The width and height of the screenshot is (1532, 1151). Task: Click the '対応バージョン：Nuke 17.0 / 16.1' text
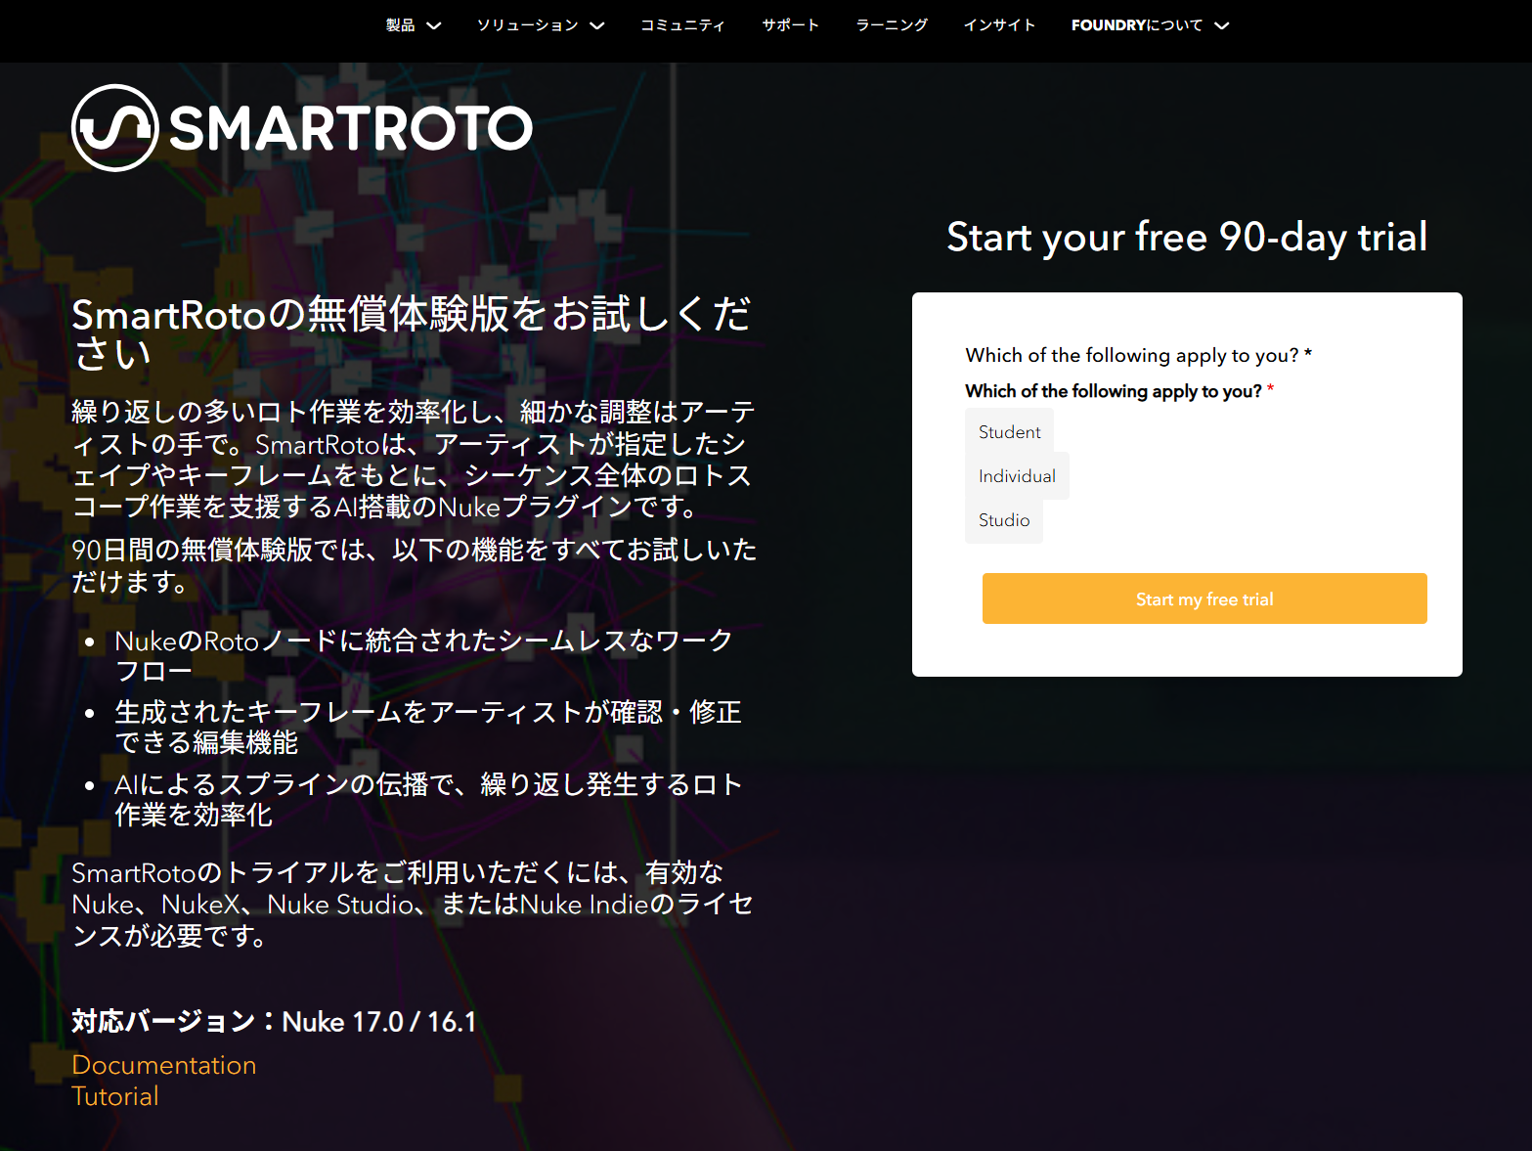[x=274, y=1022]
